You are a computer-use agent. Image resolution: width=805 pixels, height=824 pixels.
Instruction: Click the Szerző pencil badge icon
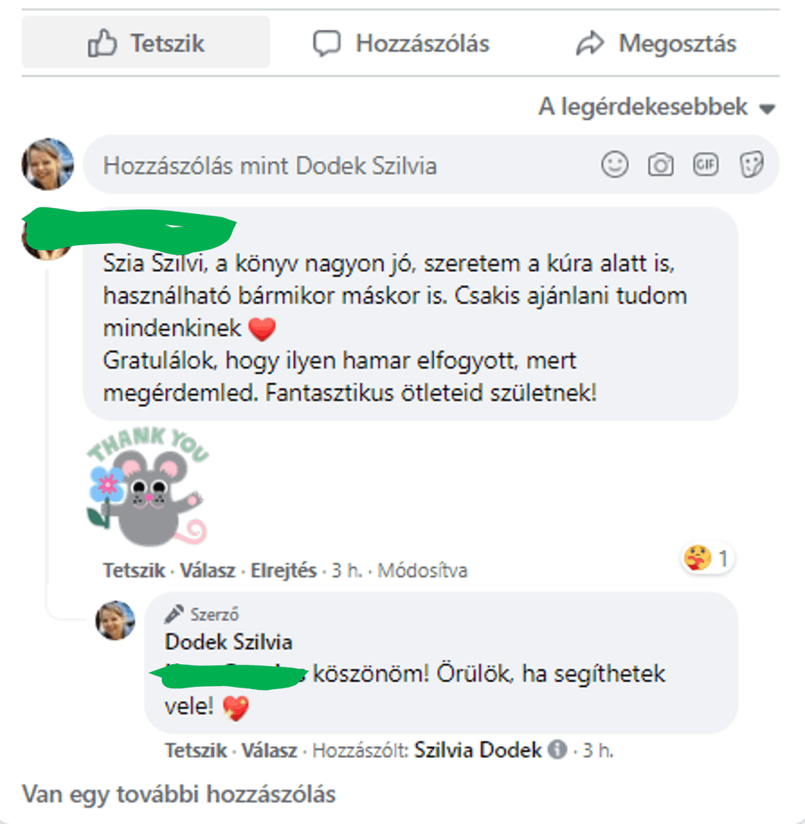174,613
